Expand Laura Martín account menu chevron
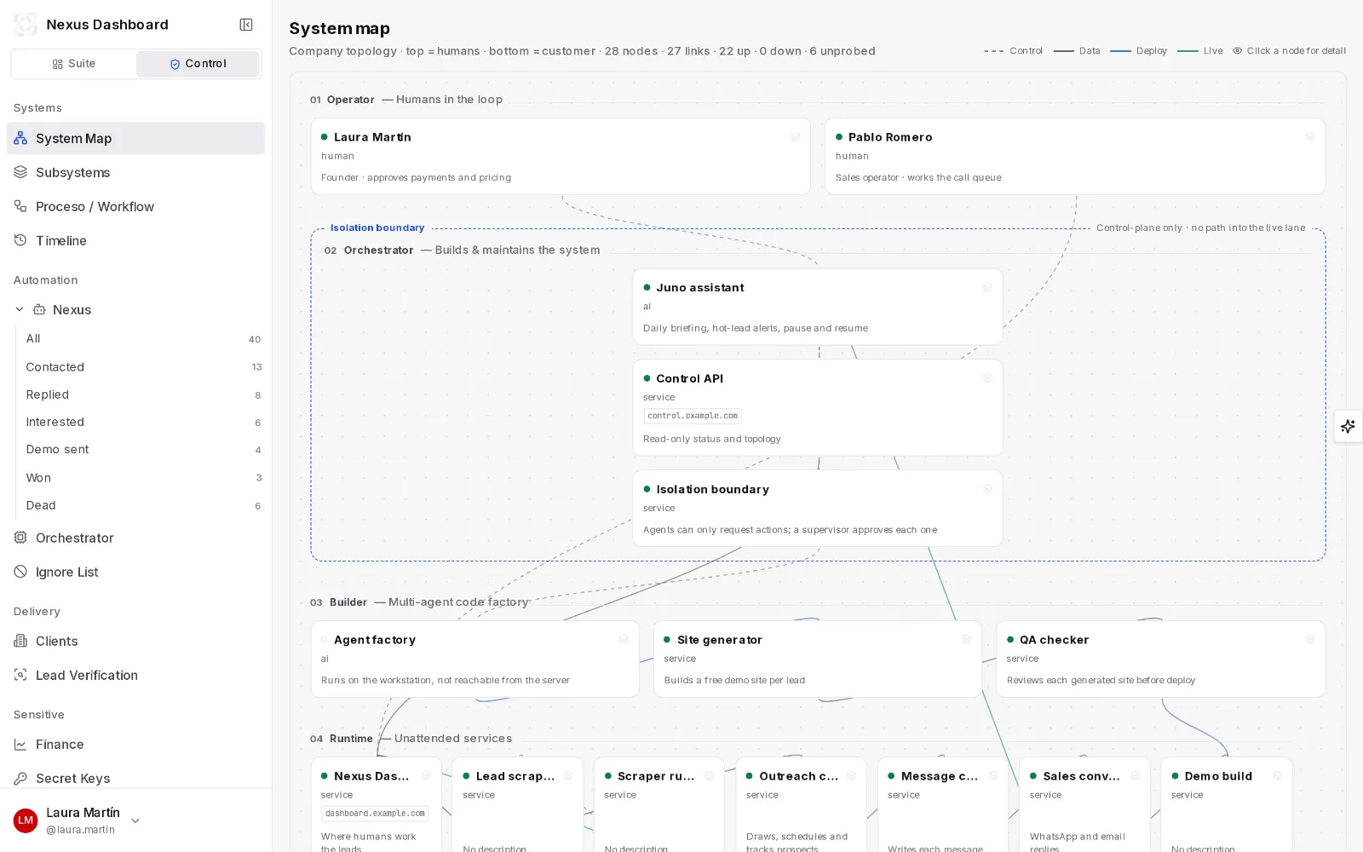 [135, 820]
